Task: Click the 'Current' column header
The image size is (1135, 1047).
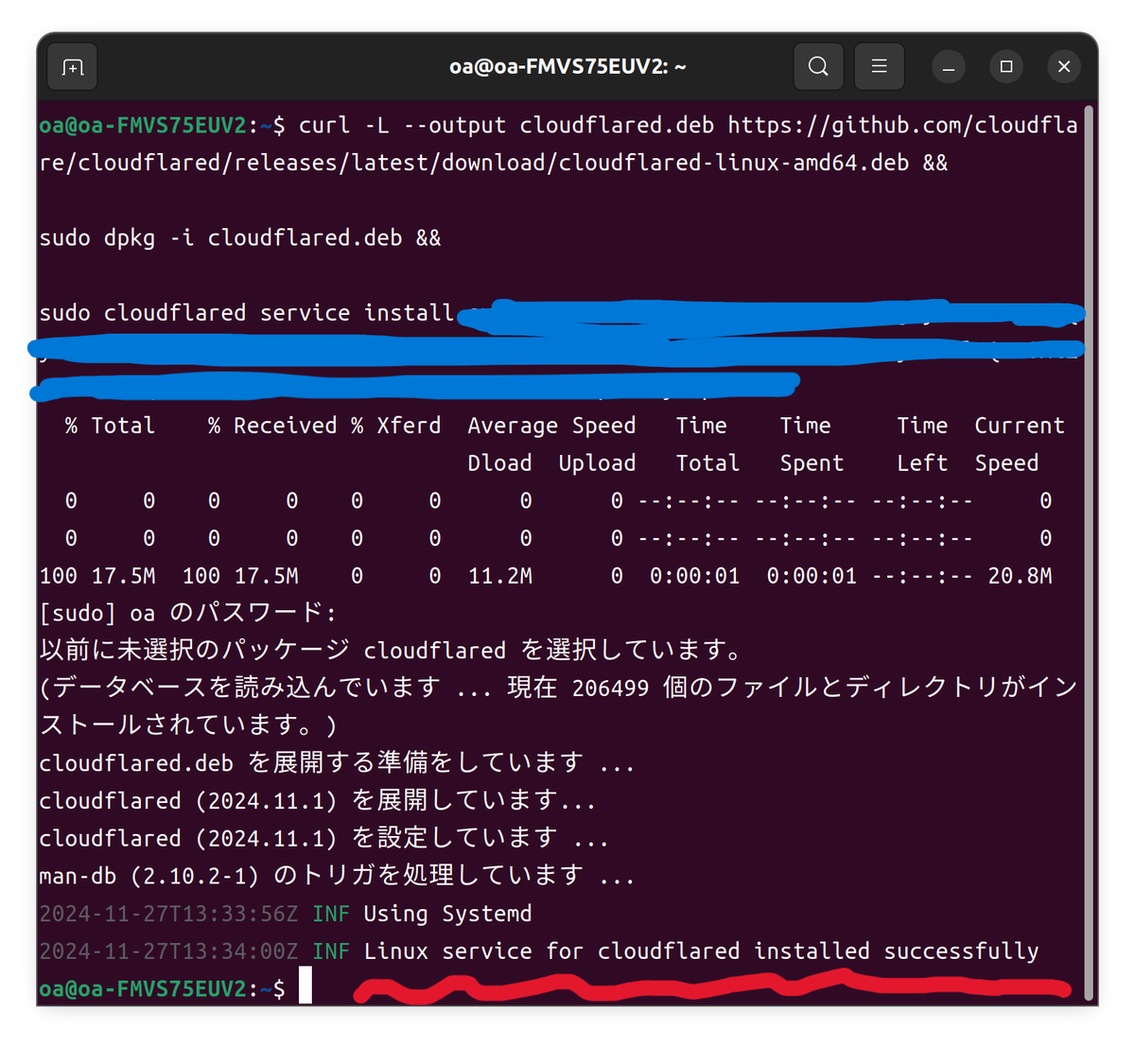Action: (1020, 426)
